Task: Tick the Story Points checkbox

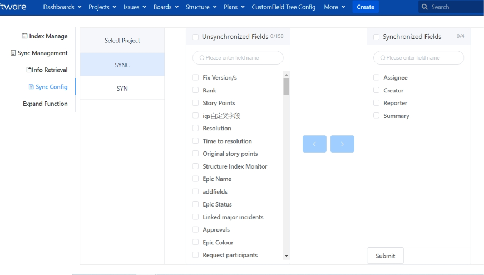Action: [196, 103]
